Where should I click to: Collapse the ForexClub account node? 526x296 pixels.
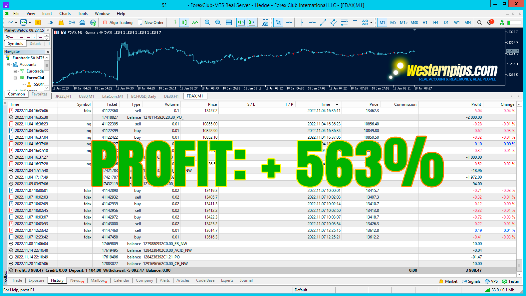point(15,78)
